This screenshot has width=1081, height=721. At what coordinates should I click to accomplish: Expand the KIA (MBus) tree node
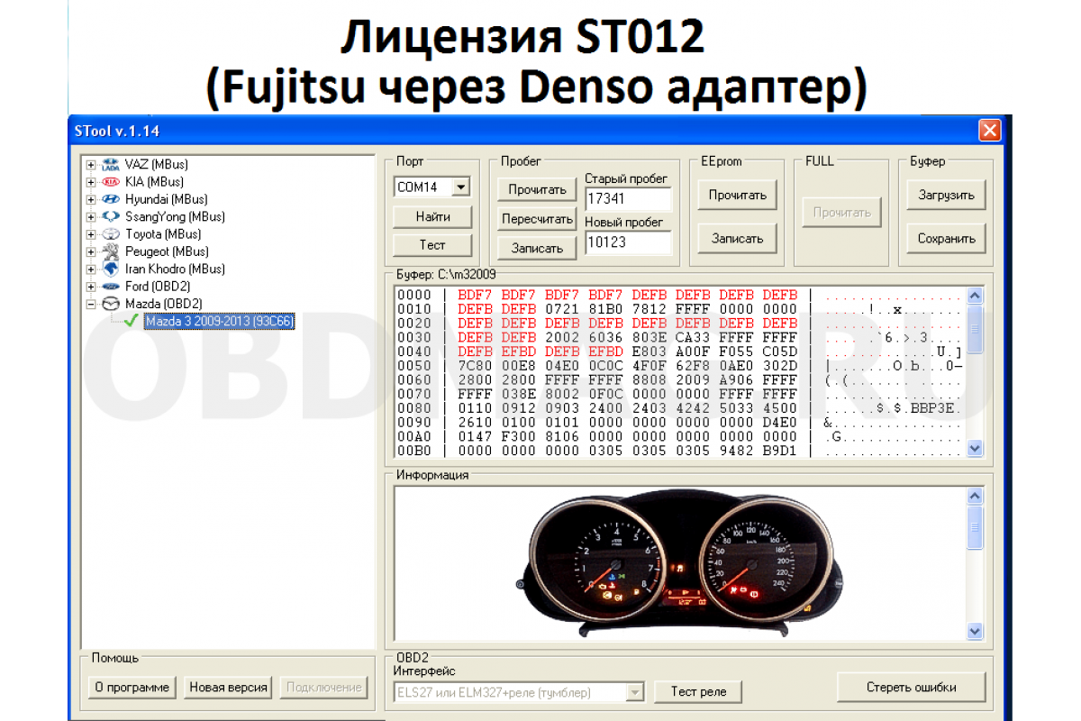pyautogui.click(x=91, y=182)
